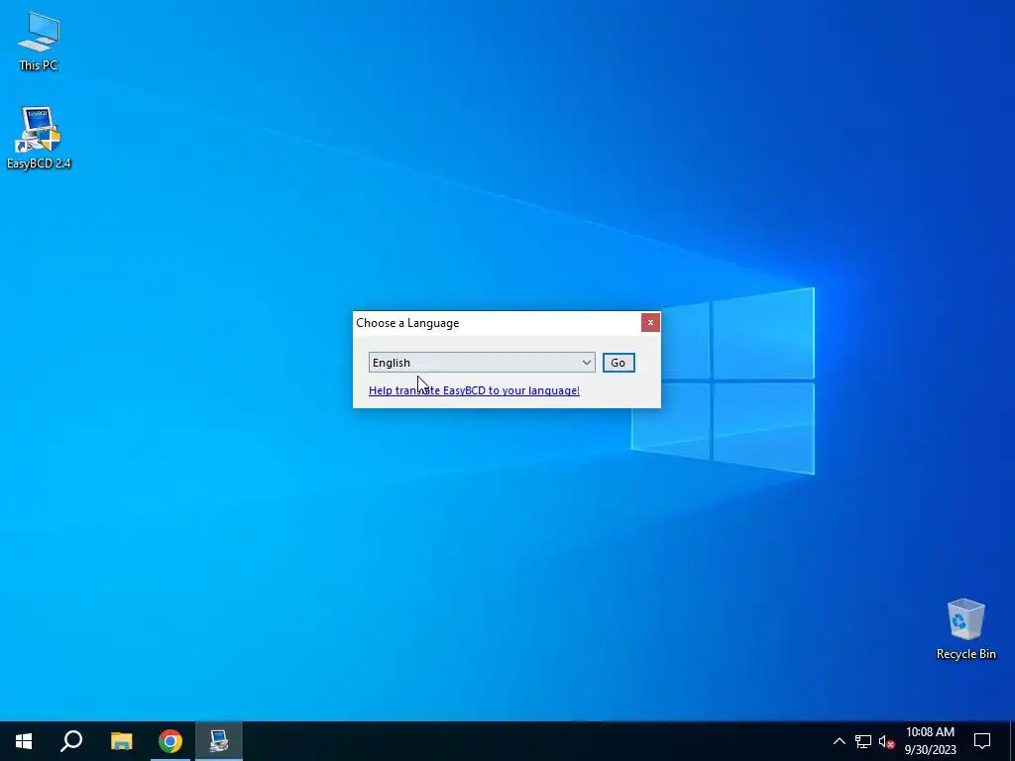Click the Go button
Image resolution: width=1015 pixels, height=761 pixels.
619,363
